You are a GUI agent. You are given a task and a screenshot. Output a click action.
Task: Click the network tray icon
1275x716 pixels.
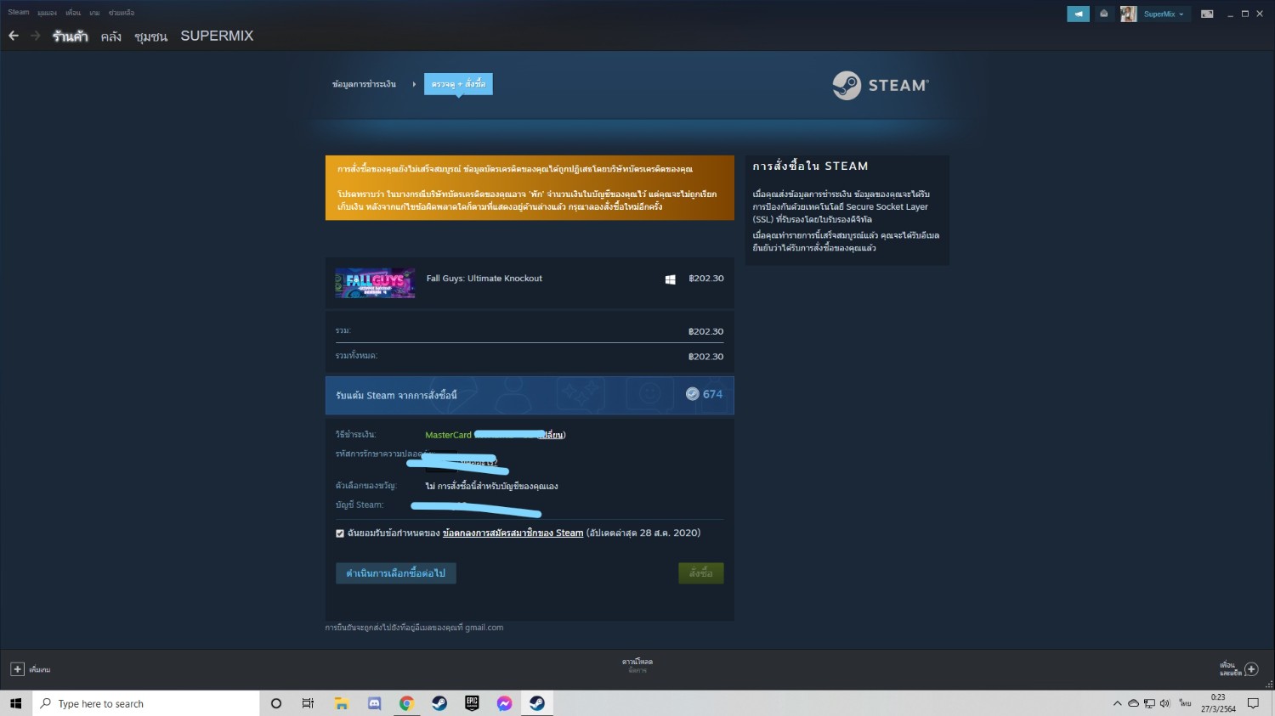1149,703
